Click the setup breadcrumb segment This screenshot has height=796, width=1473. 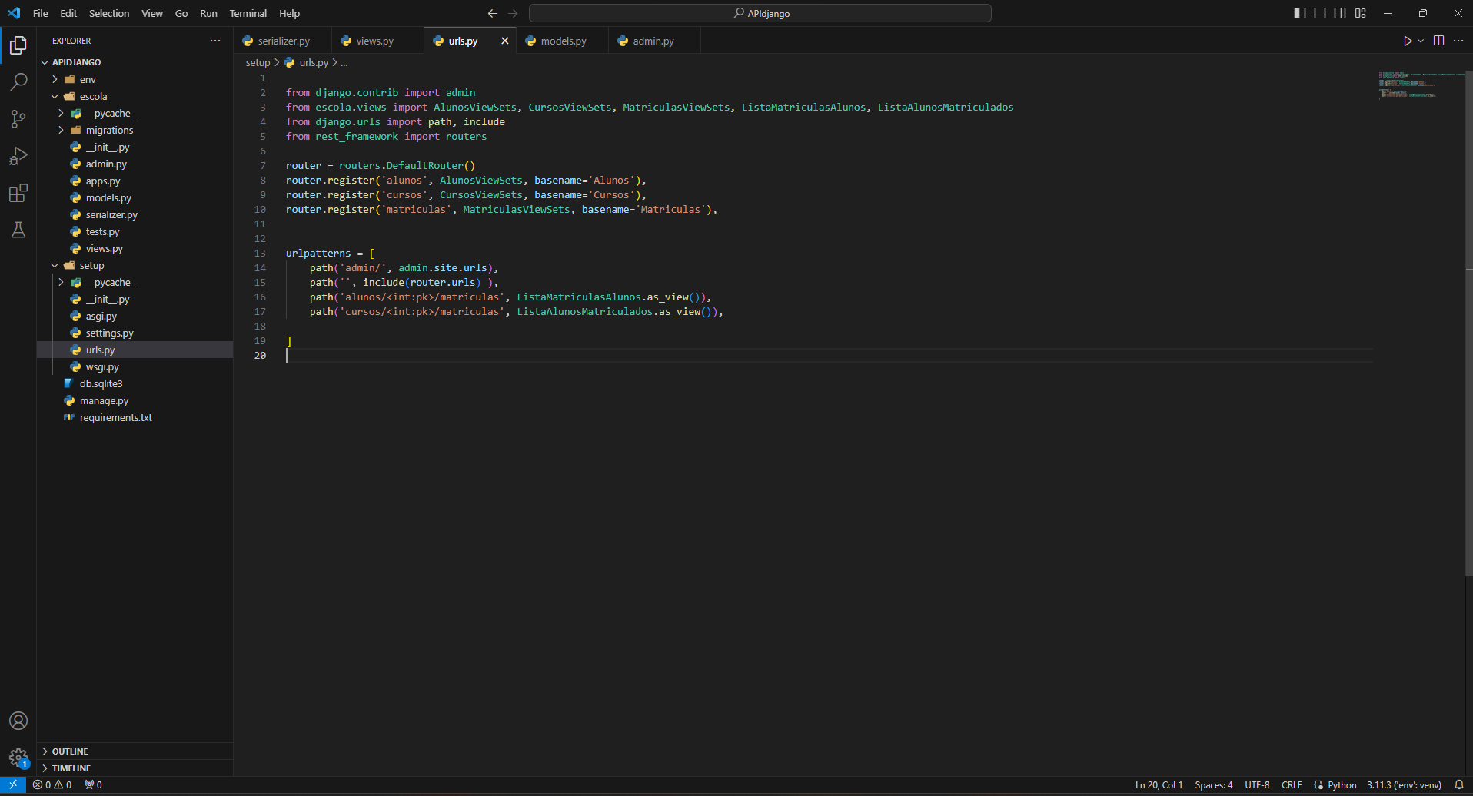(x=258, y=63)
